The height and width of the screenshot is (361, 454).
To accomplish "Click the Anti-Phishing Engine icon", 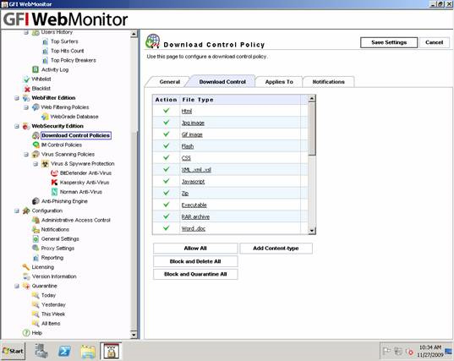I will [x=36, y=201].
